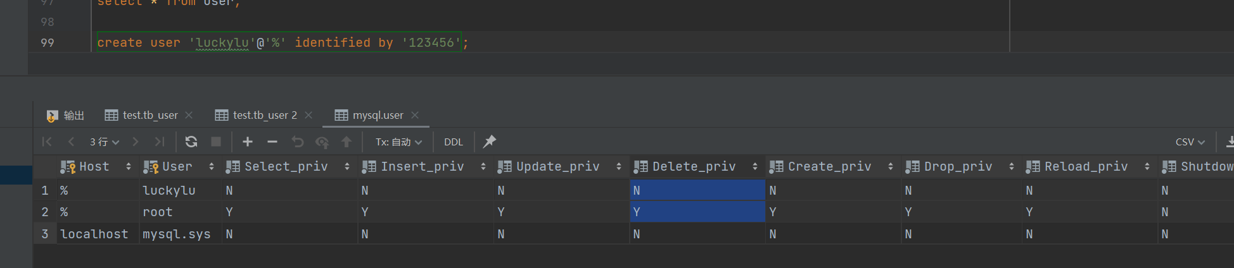Click the export data download icon
Screen dimensions: 1234x268
[1229, 142]
